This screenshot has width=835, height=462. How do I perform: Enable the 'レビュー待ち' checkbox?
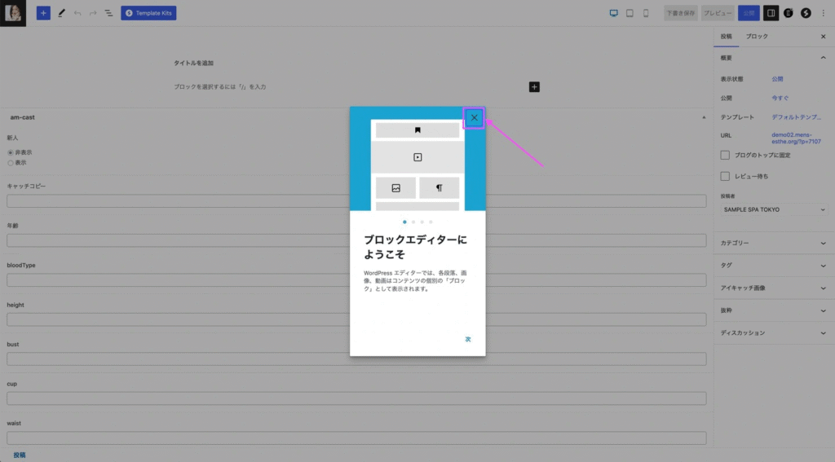click(725, 176)
